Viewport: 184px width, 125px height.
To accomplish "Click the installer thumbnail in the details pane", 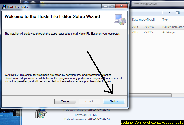I will coord(41,113).
